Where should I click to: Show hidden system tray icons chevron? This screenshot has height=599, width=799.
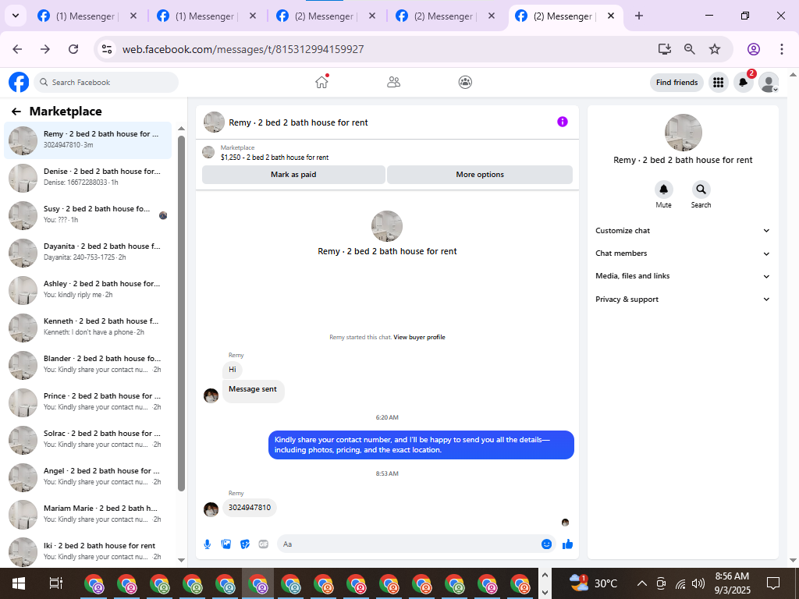(x=642, y=583)
